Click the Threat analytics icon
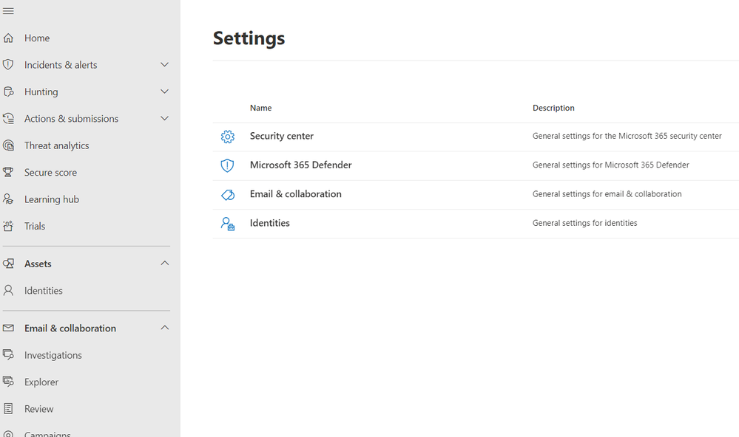The image size is (739, 437). [9, 145]
